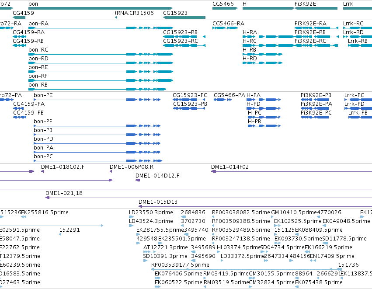This screenshot has width=372, height=289.
Task: Select the bon gene label
Action: coord(33,4)
